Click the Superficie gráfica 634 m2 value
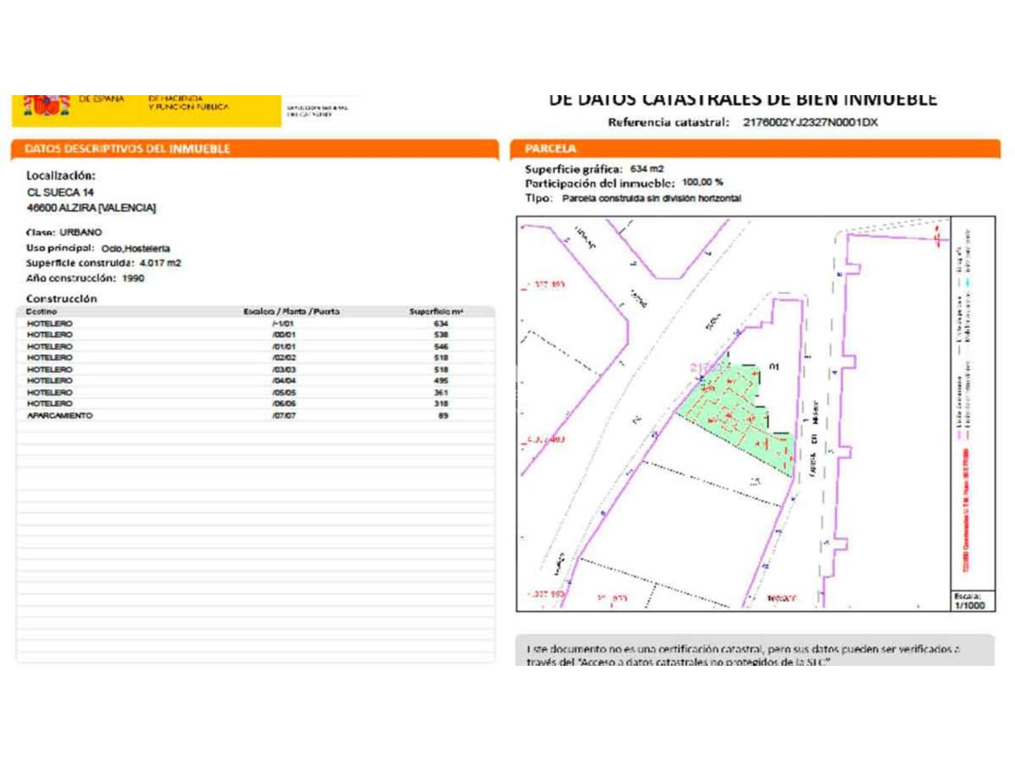Screen dimensions: 1015x761 [x=646, y=169]
